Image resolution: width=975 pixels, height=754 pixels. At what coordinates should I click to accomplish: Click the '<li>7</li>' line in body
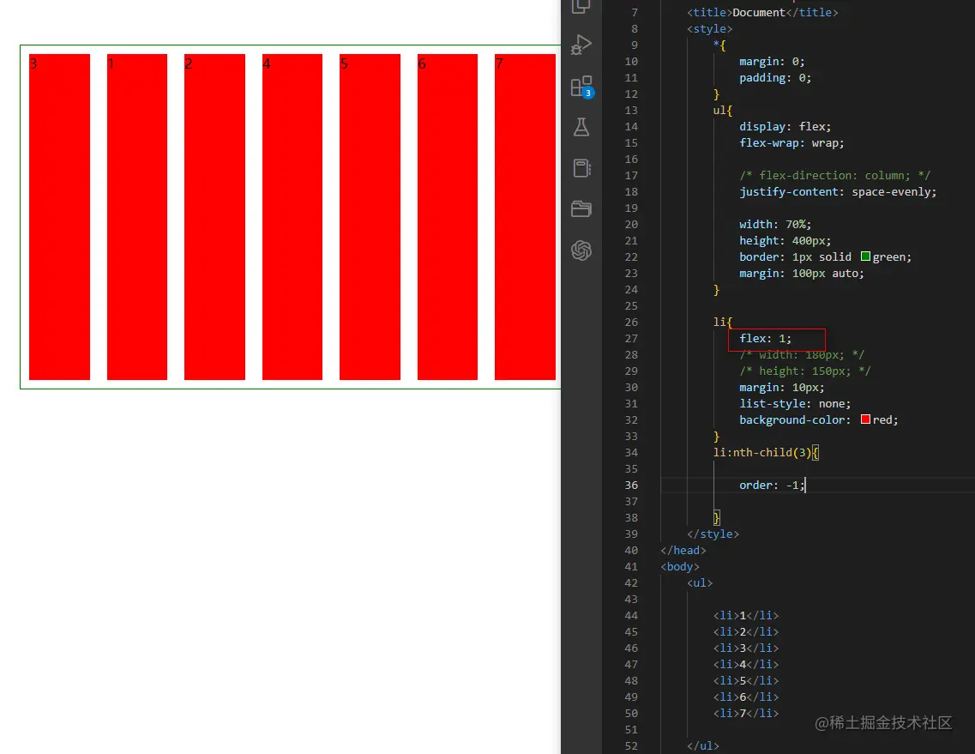pos(745,713)
